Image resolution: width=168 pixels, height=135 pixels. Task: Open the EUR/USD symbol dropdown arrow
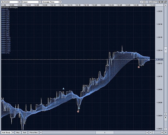[x=19, y=2]
